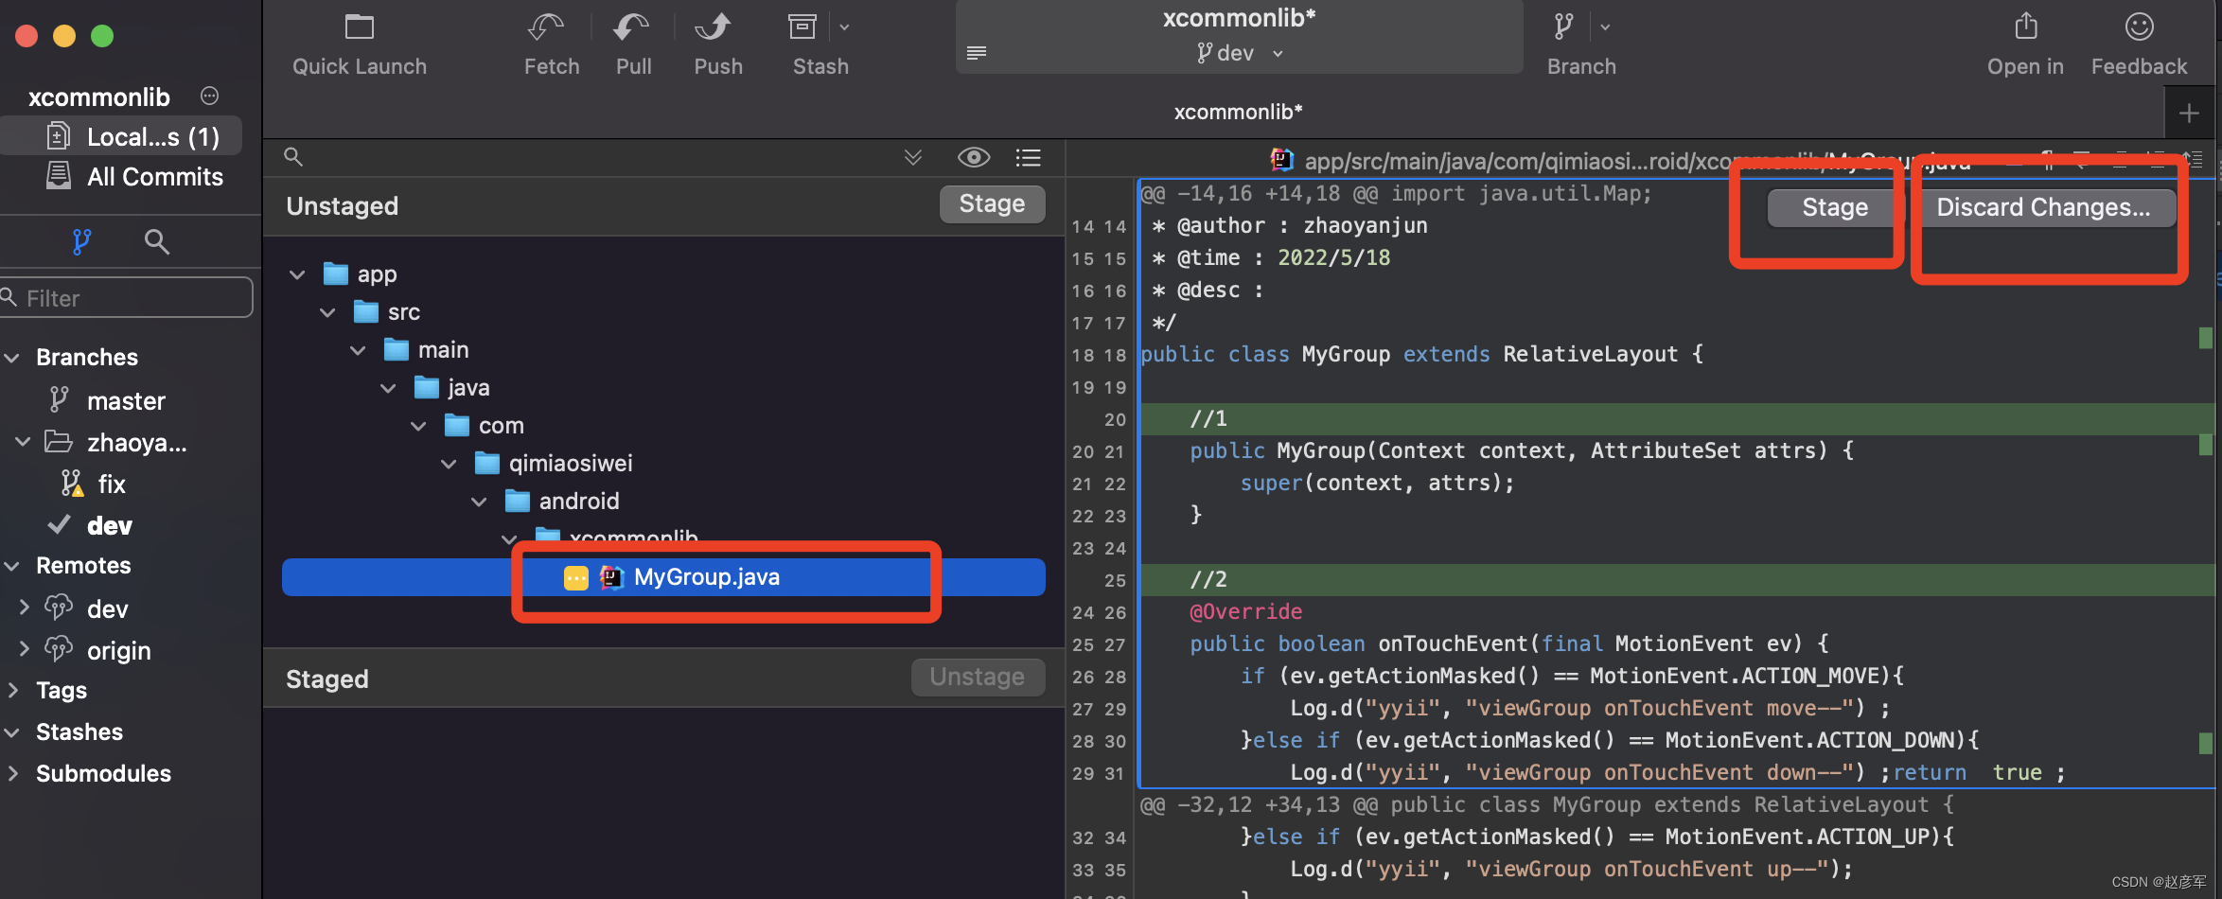The width and height of the screenshot is (2222, 899).
Task: Click the '@Override' line in the diff
Action: click(x=1245, y=611)
